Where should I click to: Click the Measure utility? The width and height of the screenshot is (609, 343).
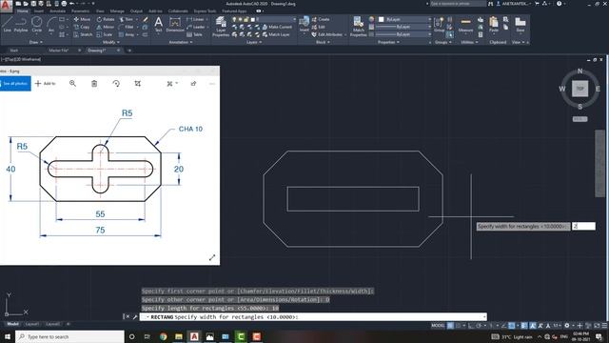[x=465, y=25]
